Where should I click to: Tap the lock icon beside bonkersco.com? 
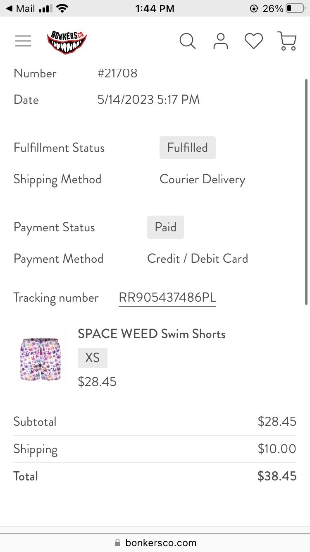(x=118, y=542)
